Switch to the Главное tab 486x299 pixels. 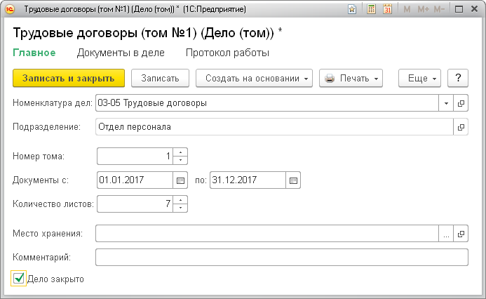[x=34, y=53]
